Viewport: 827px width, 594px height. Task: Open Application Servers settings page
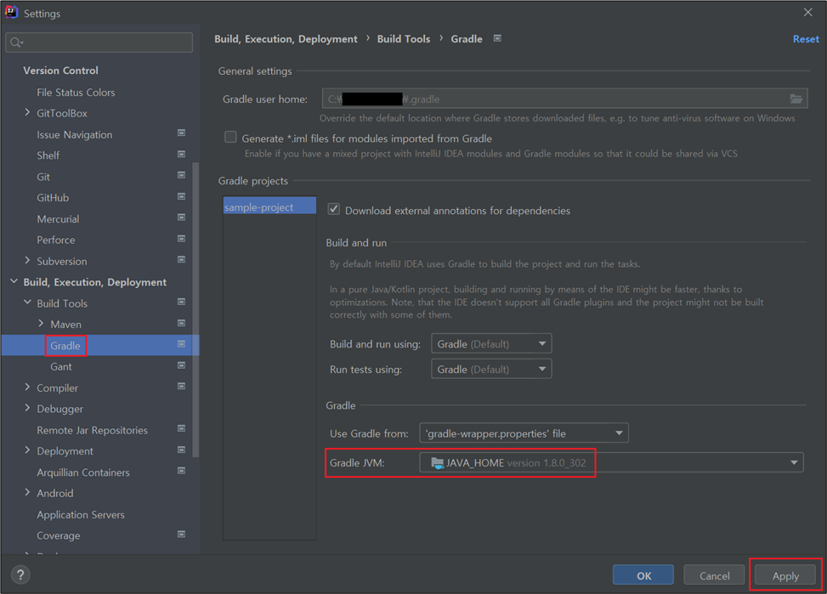81,514
